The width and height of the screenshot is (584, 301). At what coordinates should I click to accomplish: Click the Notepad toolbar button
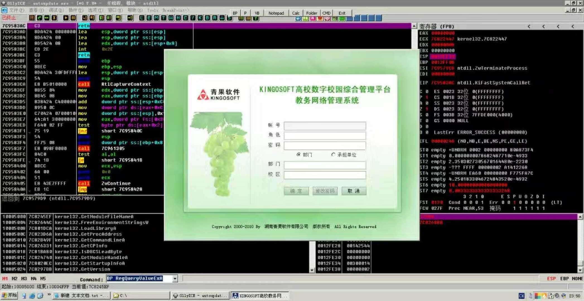click(x=276, y=13)
